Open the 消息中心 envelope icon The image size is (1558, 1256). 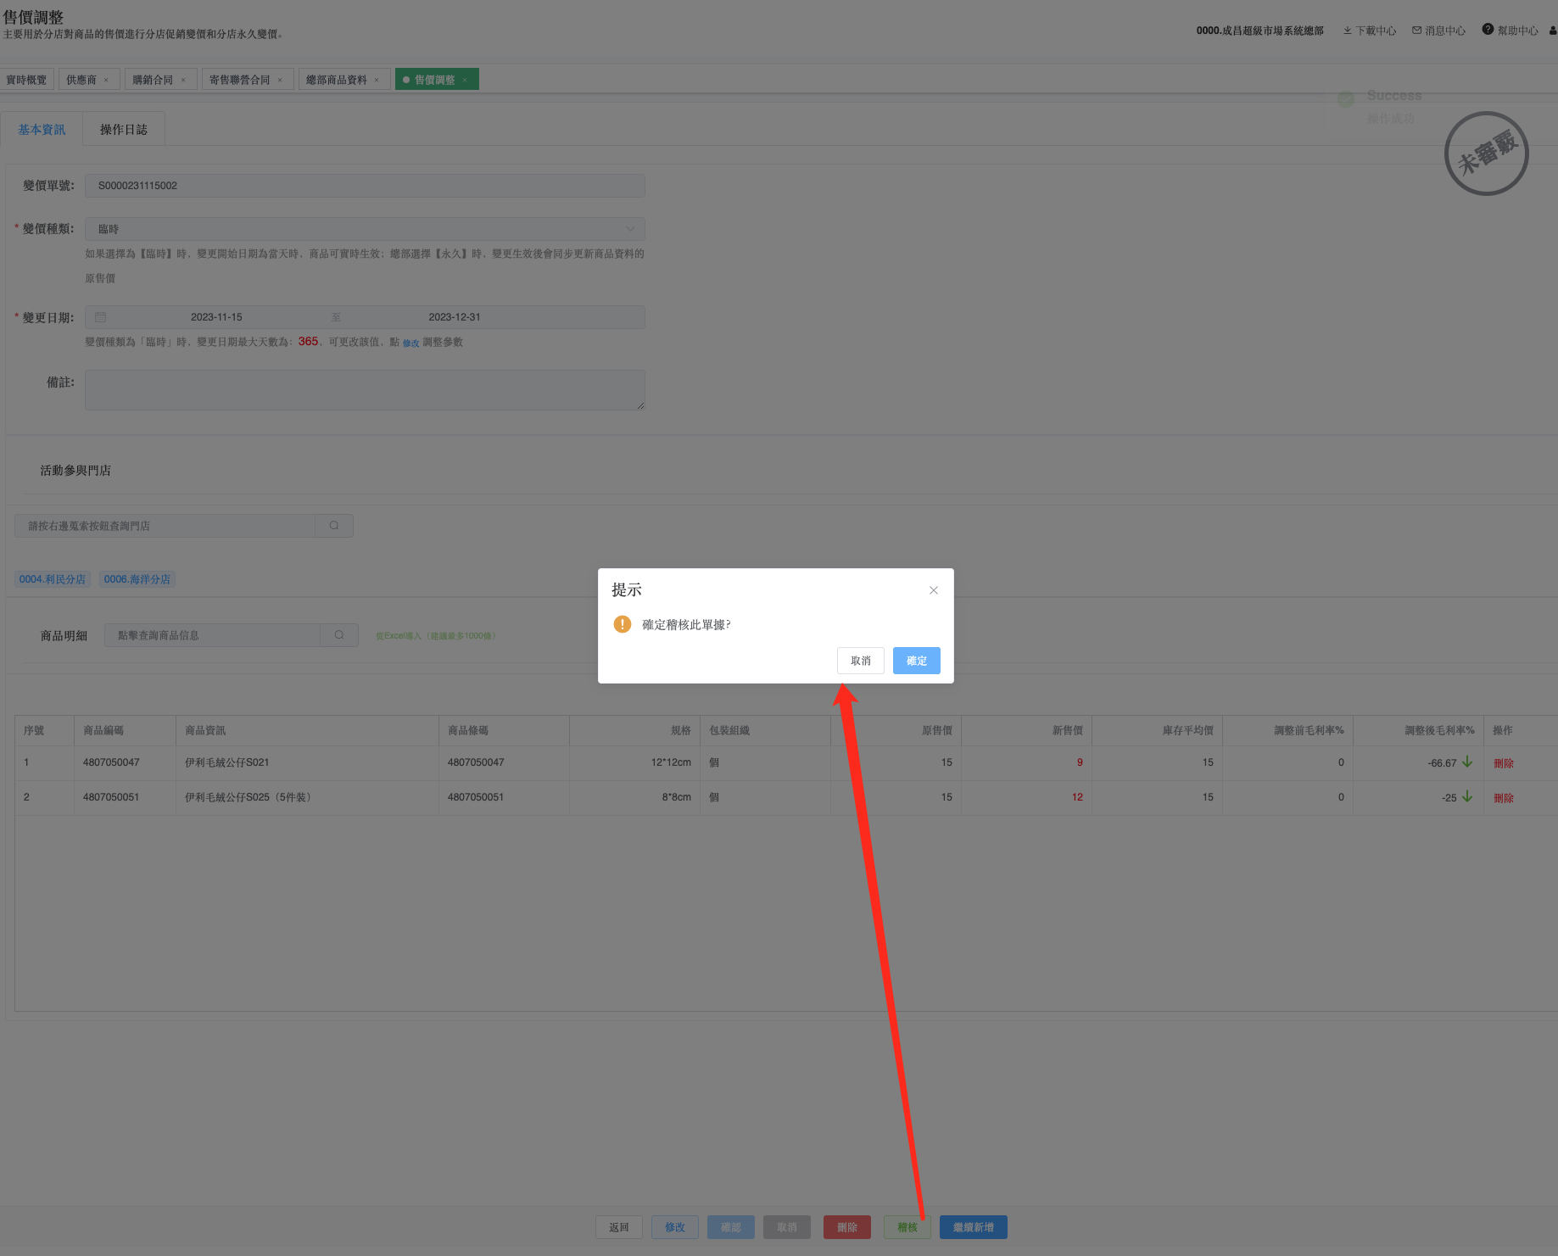click(1416, 31)
